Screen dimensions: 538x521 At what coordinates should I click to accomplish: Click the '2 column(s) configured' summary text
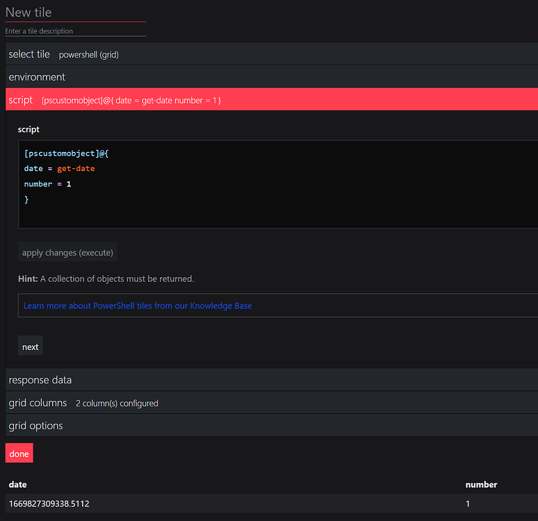[x=117, y=404]
